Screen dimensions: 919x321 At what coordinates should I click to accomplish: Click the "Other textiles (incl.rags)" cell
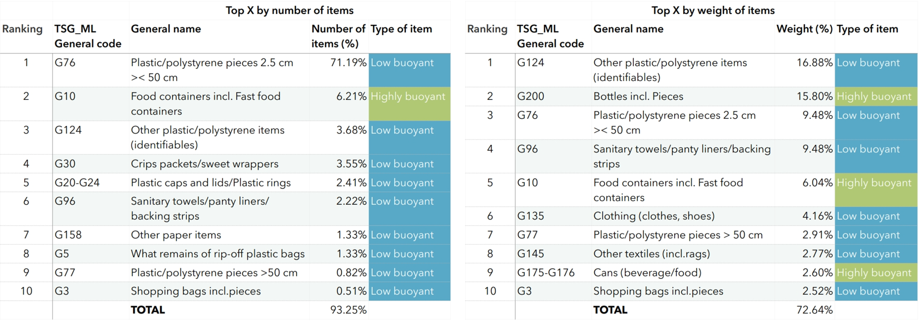click(x=652, y=254)
